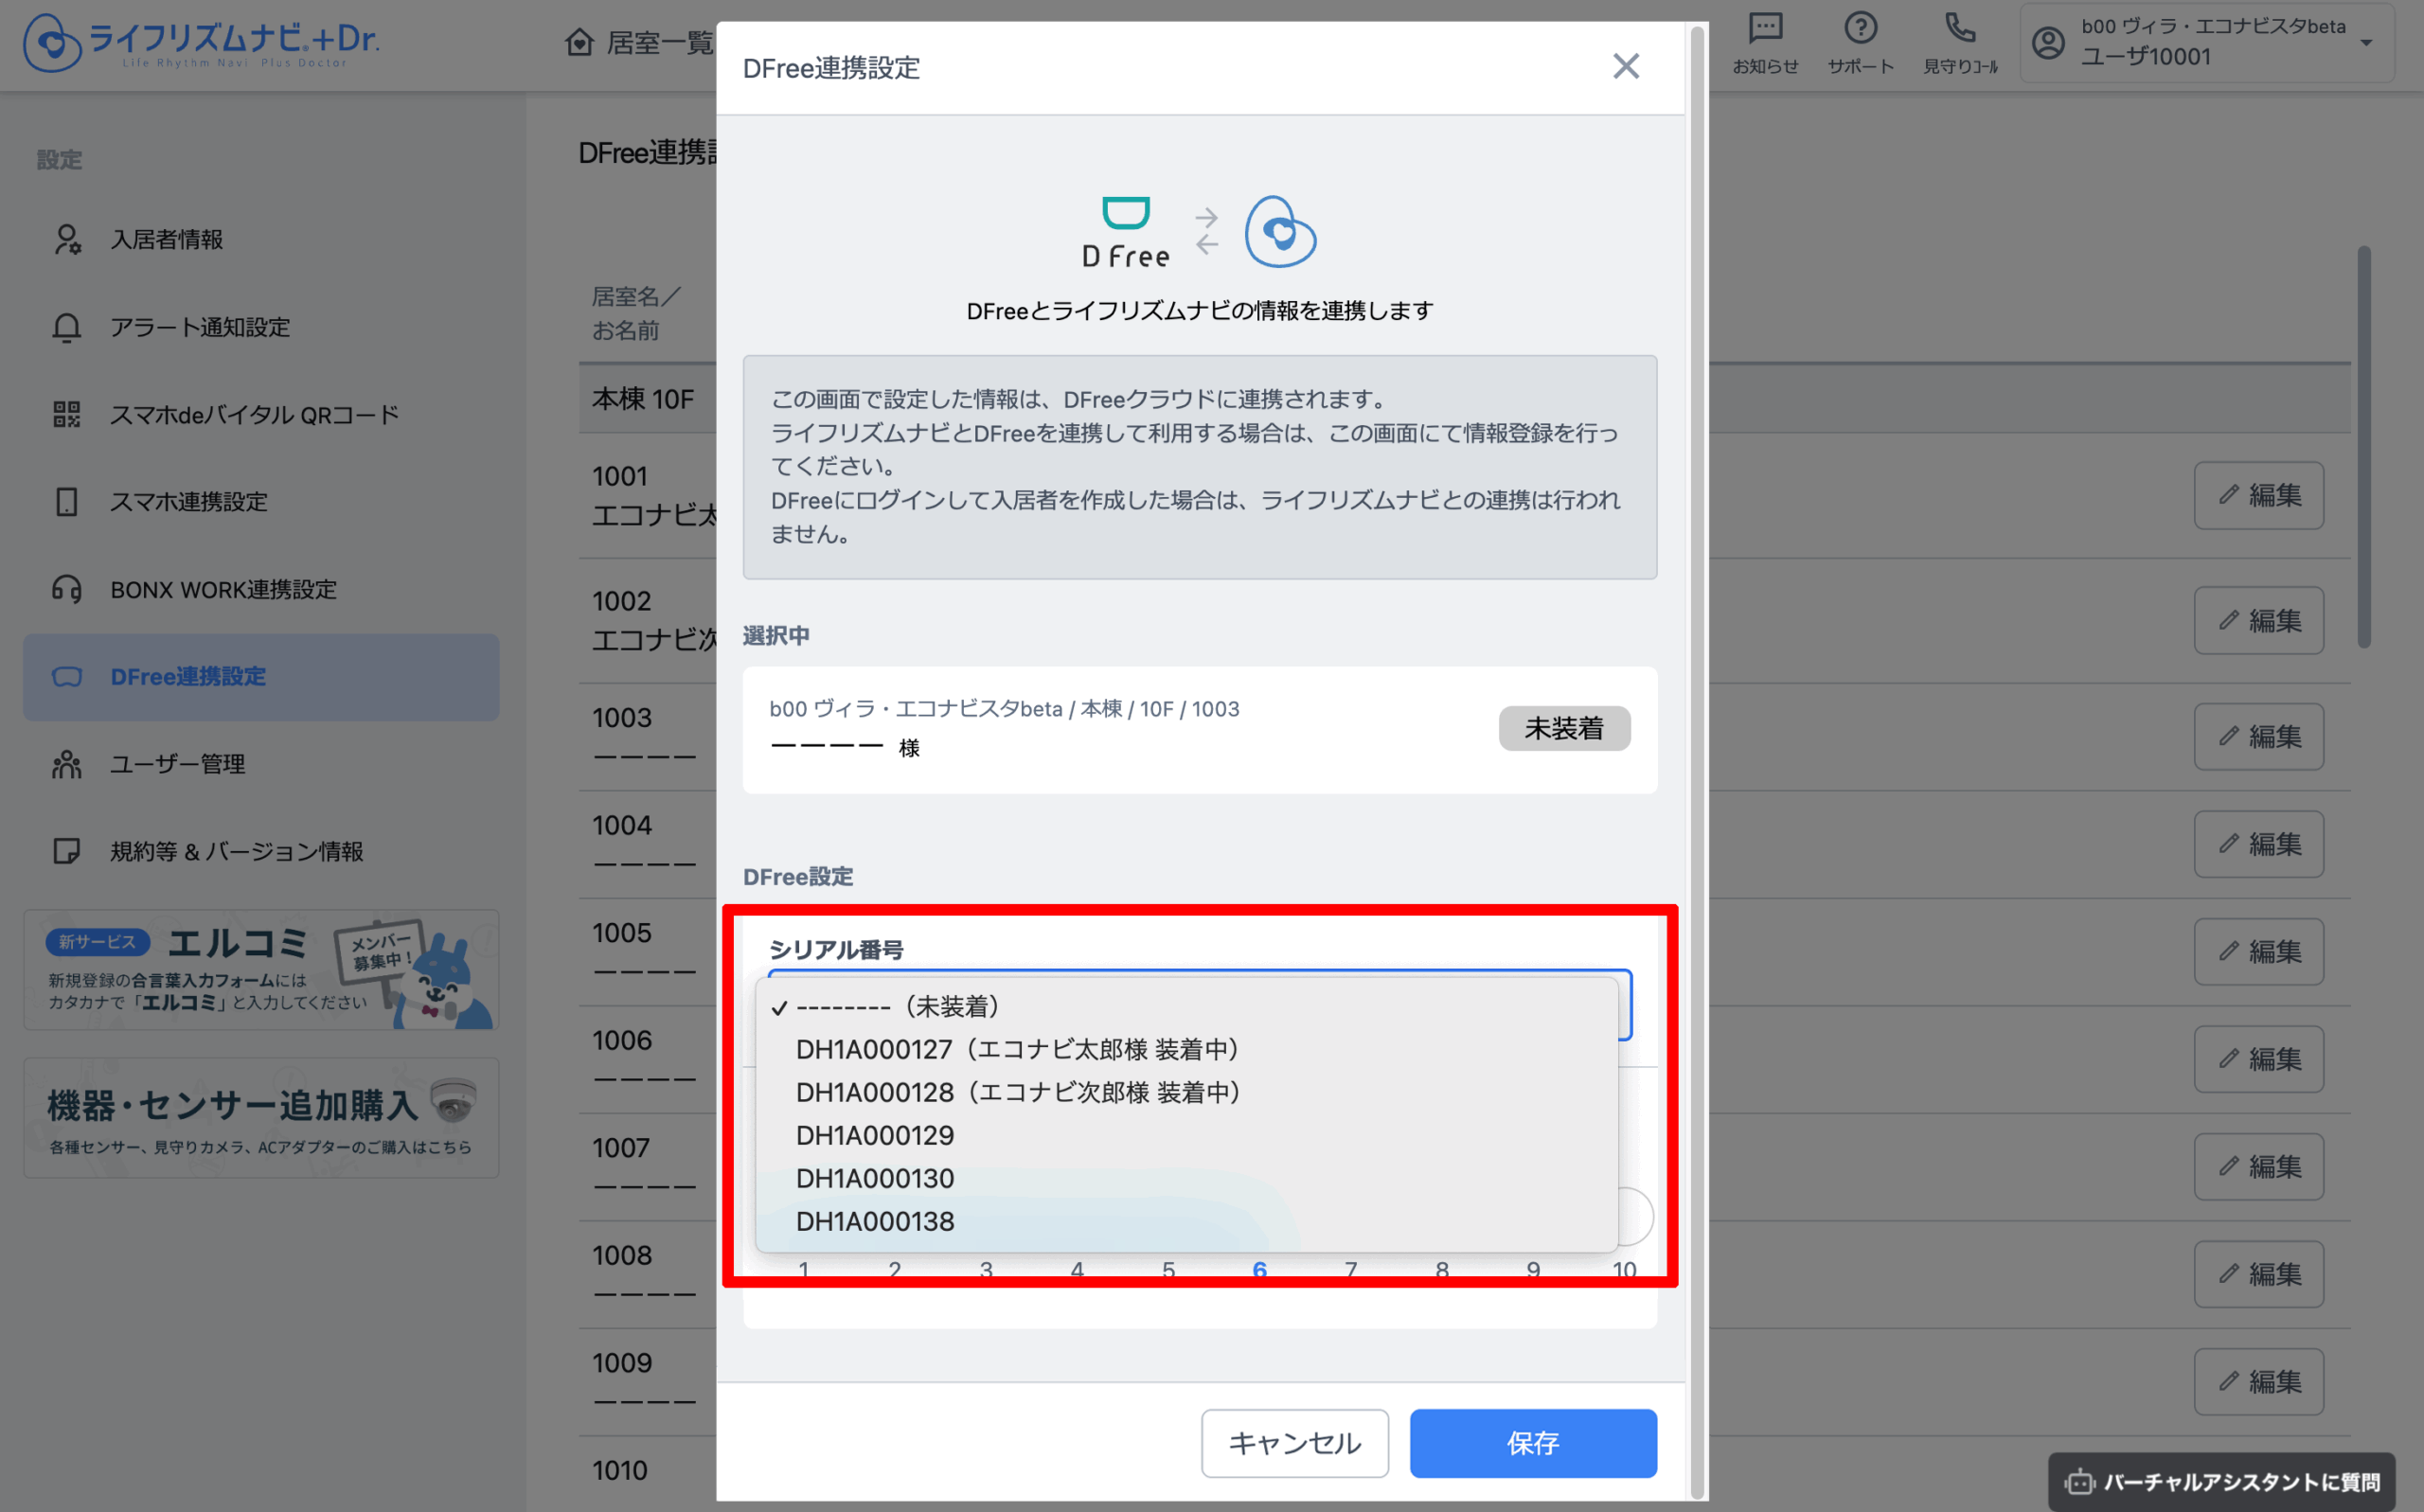Click the resident person-gear icon
The height and width of the screenshot is (1512, 2424).
67,240
